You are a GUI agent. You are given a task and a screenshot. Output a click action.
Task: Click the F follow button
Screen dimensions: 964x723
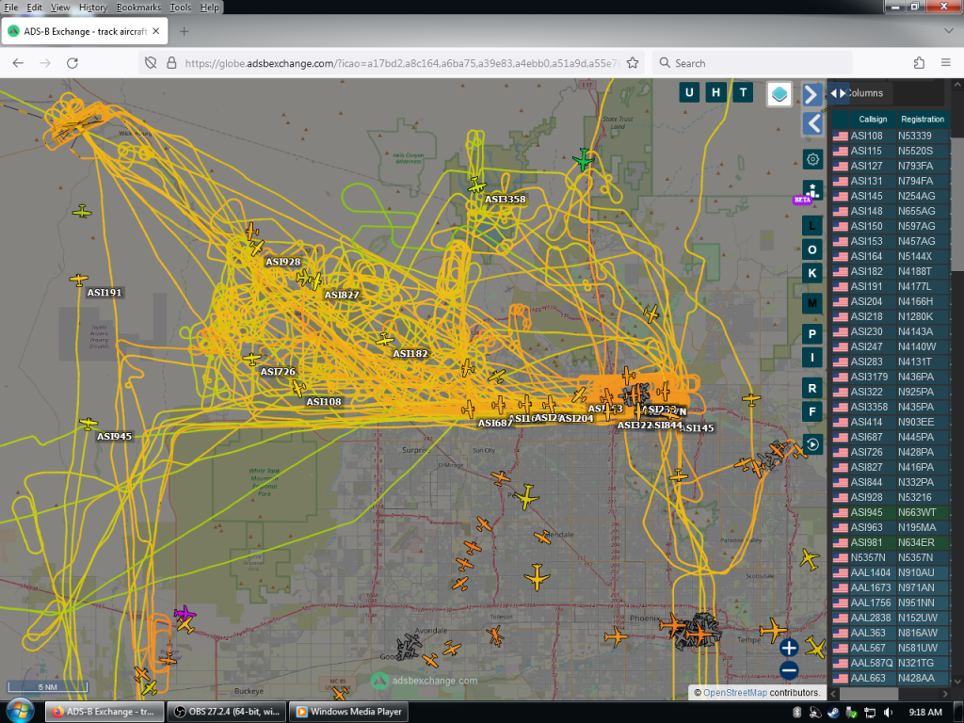click(812, 411)
